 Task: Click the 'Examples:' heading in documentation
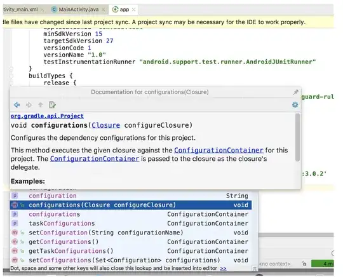click(x=28, y=181)
